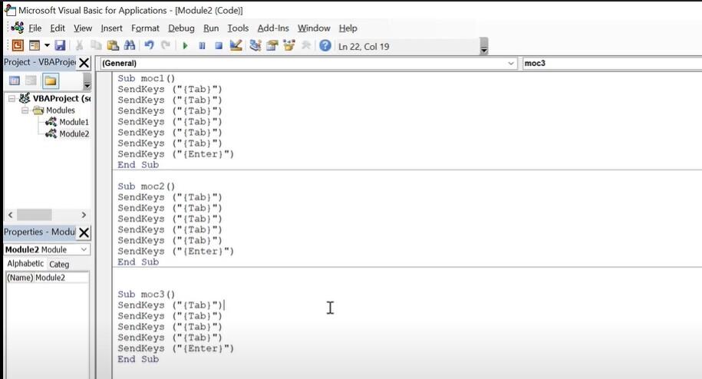Image resolution: width=702 pixels, height=379 pixels.
Task: Click the Insert UserForm toolbar icon
Action: [x=34, y=45]
